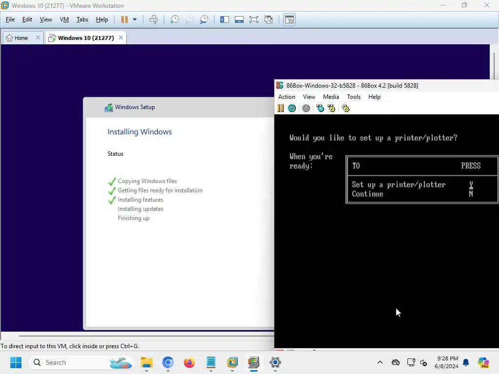The height and width of the screenshot is (374, 499).
Task: Open Notepad from the taskbar
Action: (x=211, y=362)
